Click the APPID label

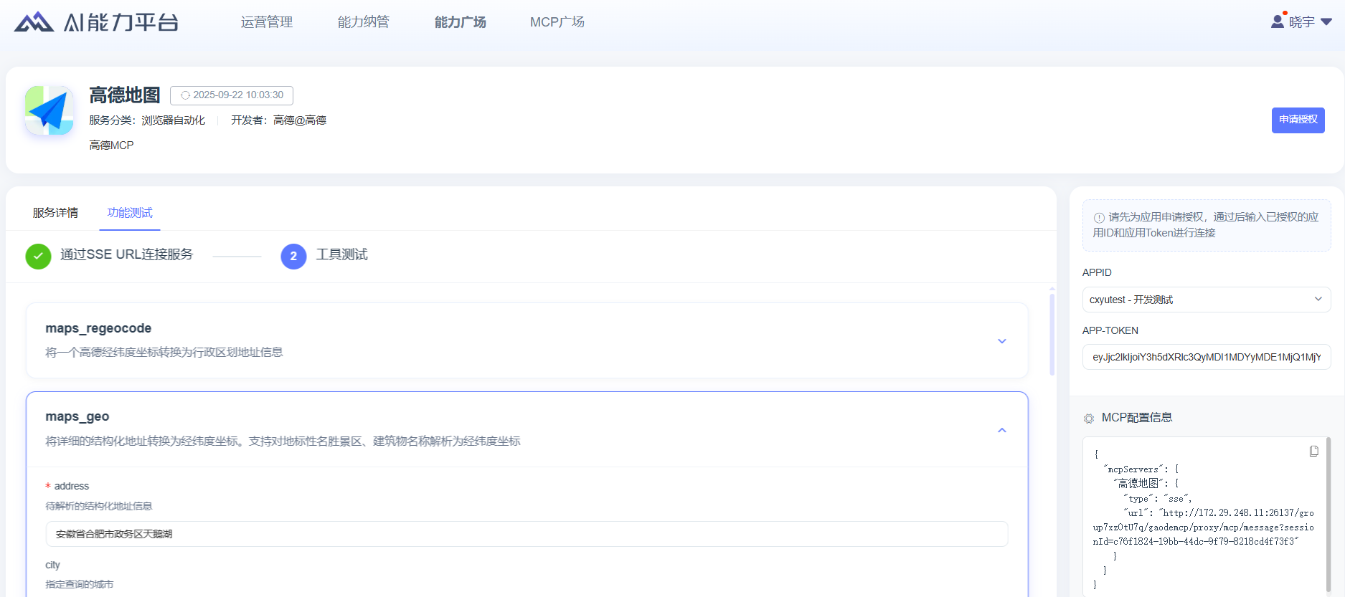[1097, 272]
